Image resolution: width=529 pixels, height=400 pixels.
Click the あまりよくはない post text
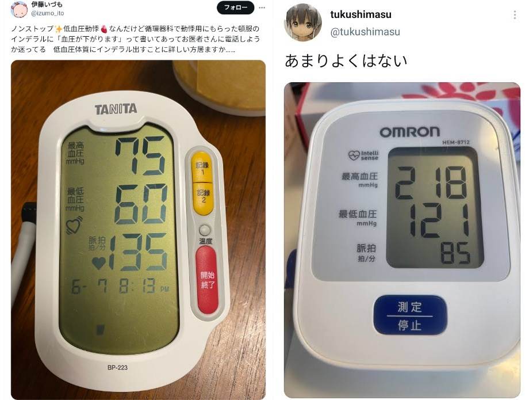click(x=346, y=61)
